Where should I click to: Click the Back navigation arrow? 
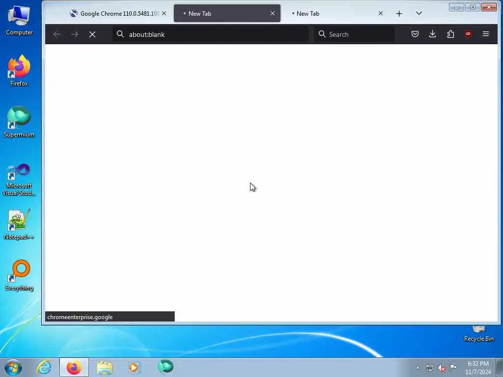(57, 34)
